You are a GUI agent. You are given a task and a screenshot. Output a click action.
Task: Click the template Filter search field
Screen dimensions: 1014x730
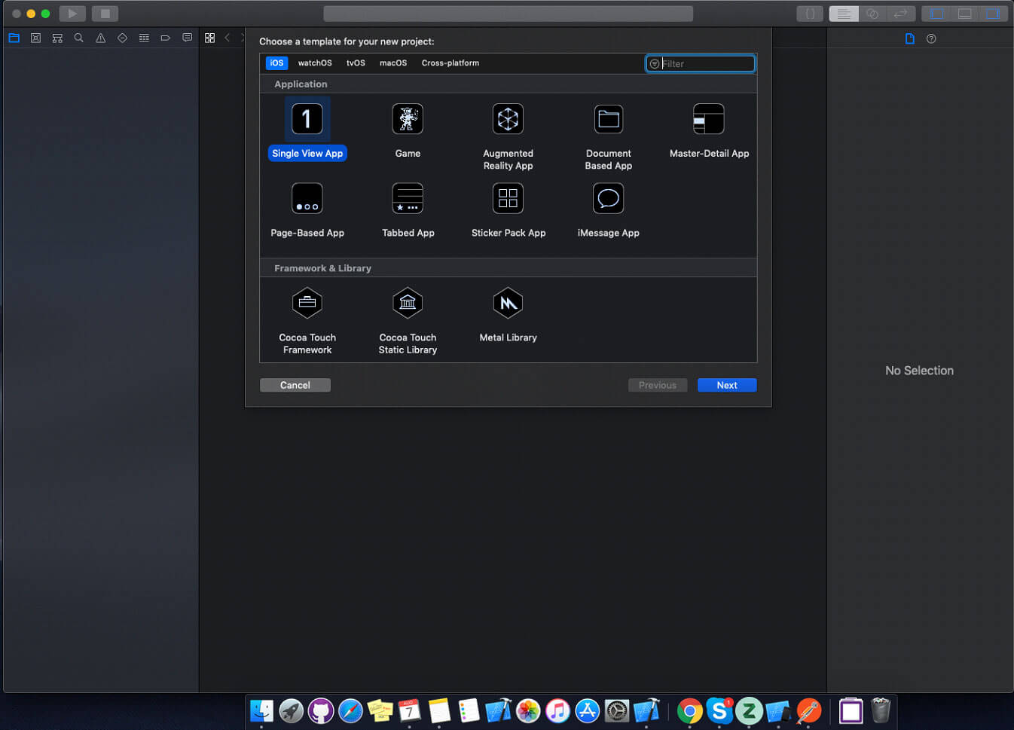(x=706, y=64)
